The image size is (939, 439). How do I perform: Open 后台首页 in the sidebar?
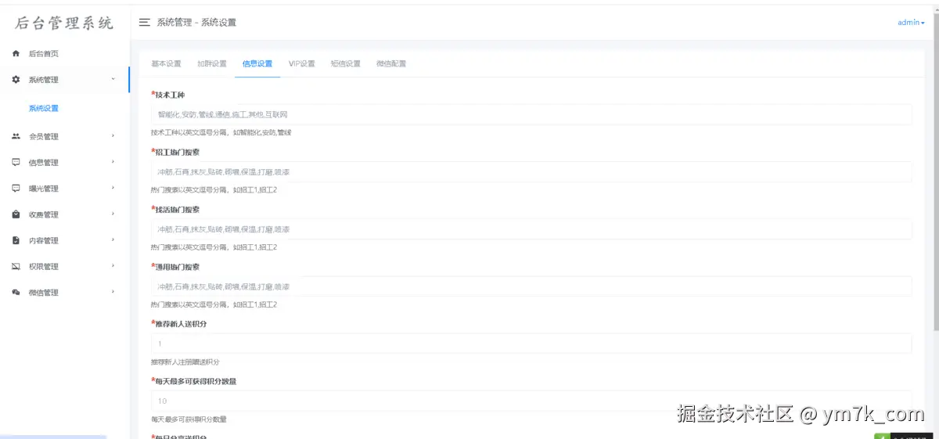[x=44, y=54]
